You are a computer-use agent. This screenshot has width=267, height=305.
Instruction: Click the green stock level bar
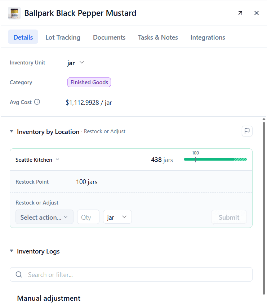coord(215,160)
